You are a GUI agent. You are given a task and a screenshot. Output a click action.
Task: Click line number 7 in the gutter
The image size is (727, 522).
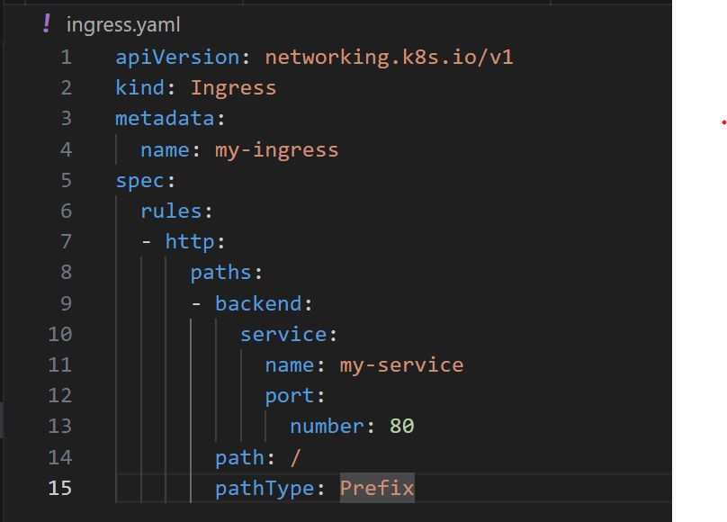coord(66,241)
